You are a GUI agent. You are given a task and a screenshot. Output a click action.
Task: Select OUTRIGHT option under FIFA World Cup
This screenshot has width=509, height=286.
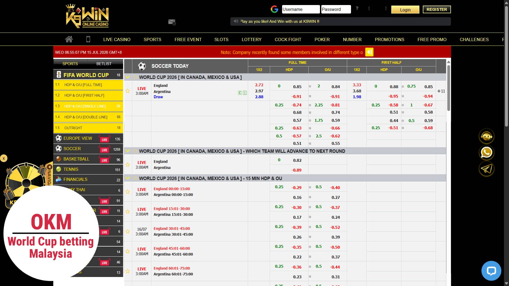tap(88, 128)
